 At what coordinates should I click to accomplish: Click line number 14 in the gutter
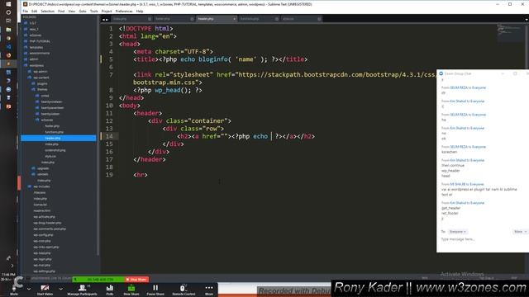[x=109, y=136]
